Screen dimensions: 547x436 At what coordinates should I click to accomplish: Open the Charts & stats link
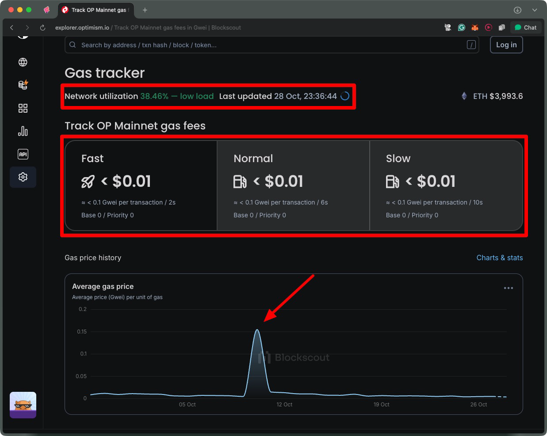[x=499, y=258]
